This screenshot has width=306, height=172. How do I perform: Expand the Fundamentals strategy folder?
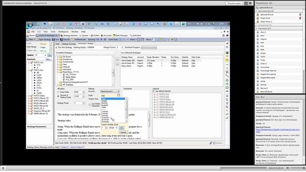58,62
